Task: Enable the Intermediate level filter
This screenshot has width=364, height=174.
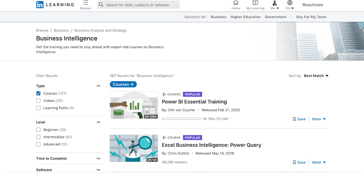Action: tap(38, 137)
